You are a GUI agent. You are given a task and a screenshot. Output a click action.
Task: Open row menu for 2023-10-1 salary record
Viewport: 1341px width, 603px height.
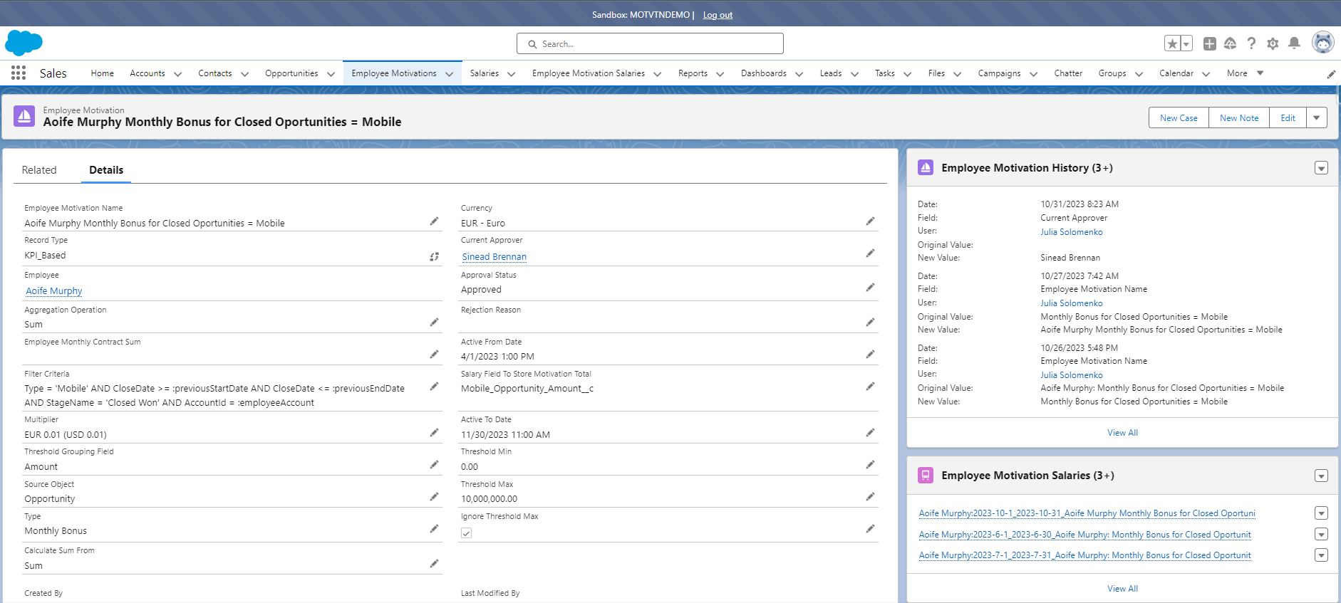[1321, 513]
